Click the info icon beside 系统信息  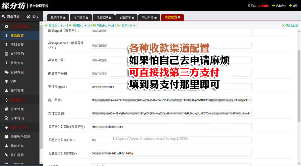click(x=7, y=63)
